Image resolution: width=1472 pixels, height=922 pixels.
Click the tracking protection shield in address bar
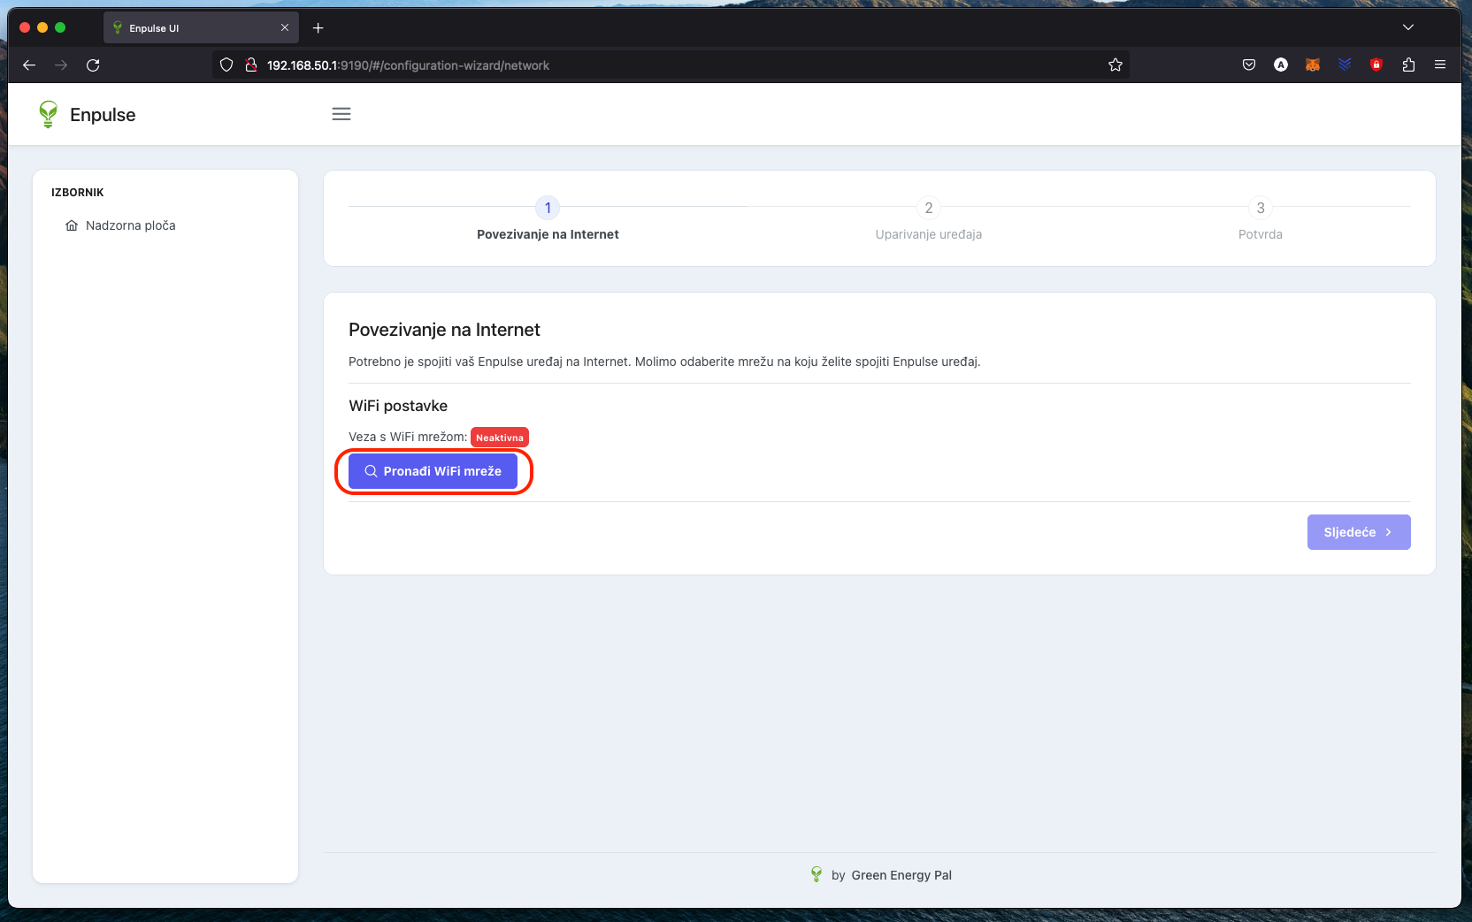(226, 65)
